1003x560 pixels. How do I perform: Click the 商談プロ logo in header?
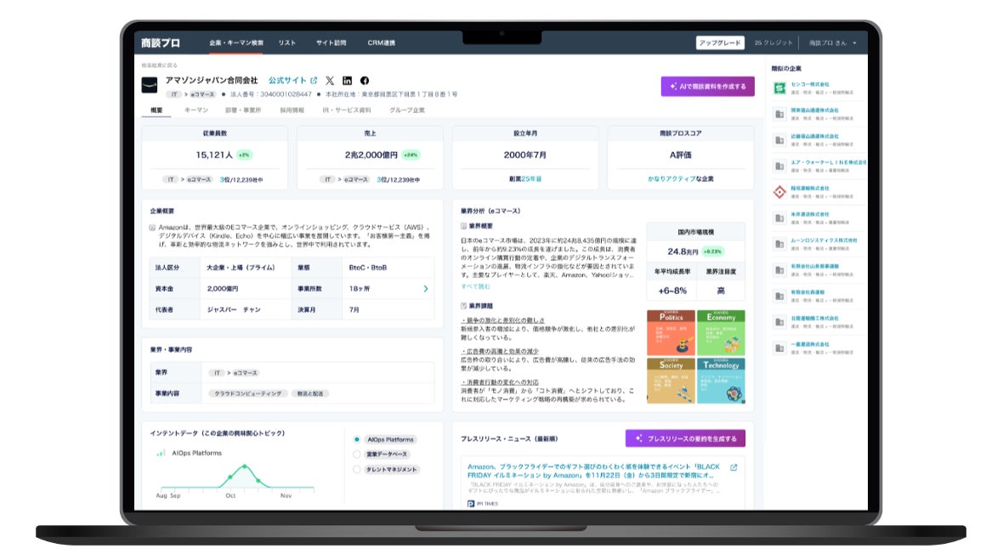click(161, 42)
